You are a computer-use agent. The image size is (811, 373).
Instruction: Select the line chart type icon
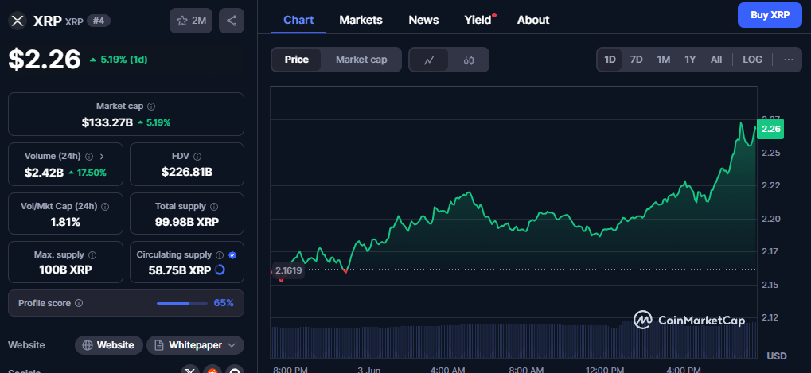[429, 60]
